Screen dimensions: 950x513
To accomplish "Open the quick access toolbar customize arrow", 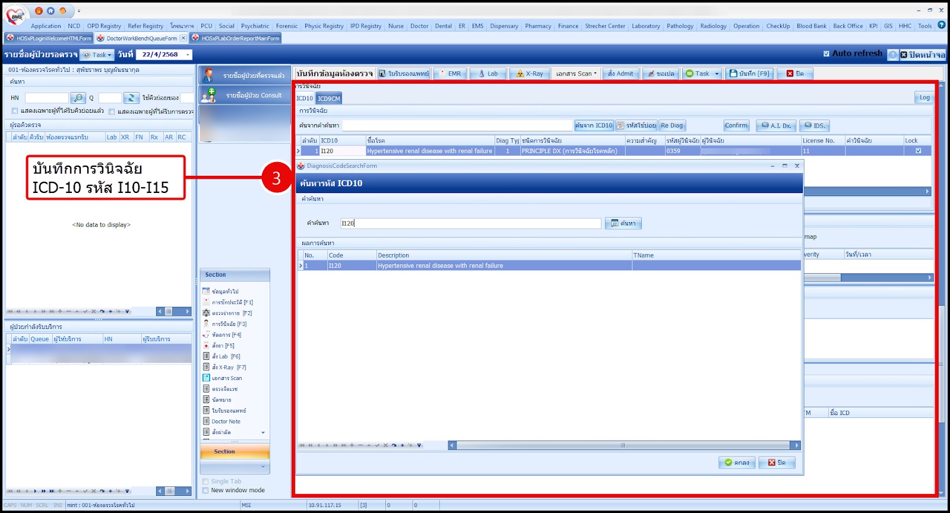I will [78, 11].
